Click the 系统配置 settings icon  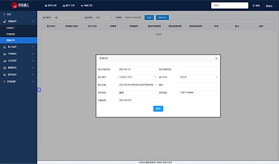coord(4,81)
